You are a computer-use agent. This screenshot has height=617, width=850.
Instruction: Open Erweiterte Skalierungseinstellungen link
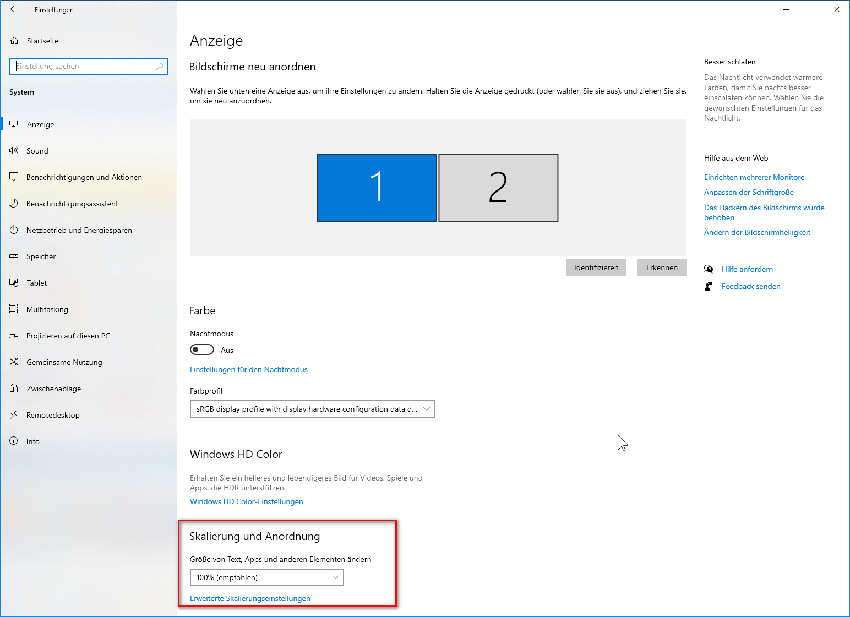tap(250, 598)
